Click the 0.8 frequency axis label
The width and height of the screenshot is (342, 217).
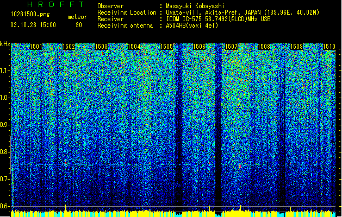5,152
